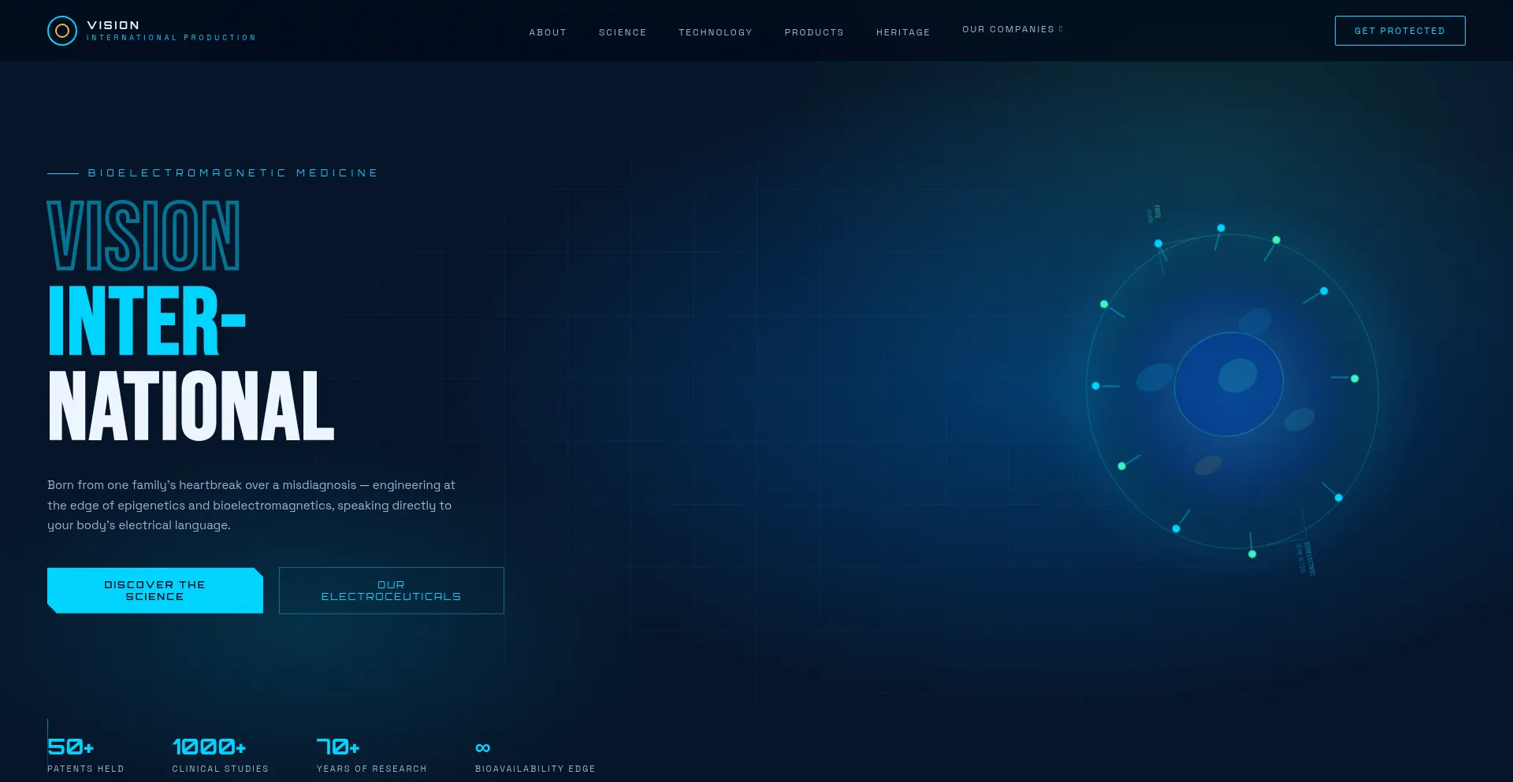Click the top cyan receptor dot on the cell

(1221, 228)
